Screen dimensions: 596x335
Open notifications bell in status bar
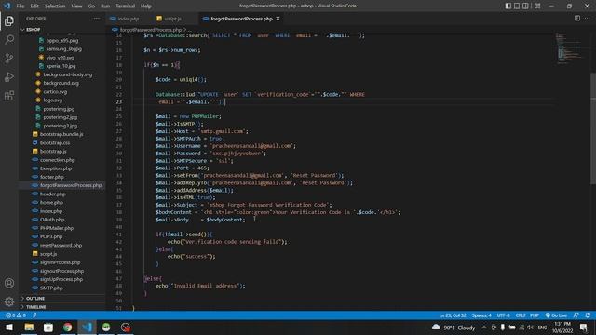point(588,315)
